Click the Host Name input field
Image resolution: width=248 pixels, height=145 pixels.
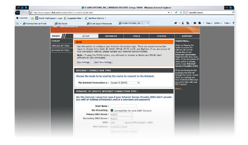click(x=124, y=106)
